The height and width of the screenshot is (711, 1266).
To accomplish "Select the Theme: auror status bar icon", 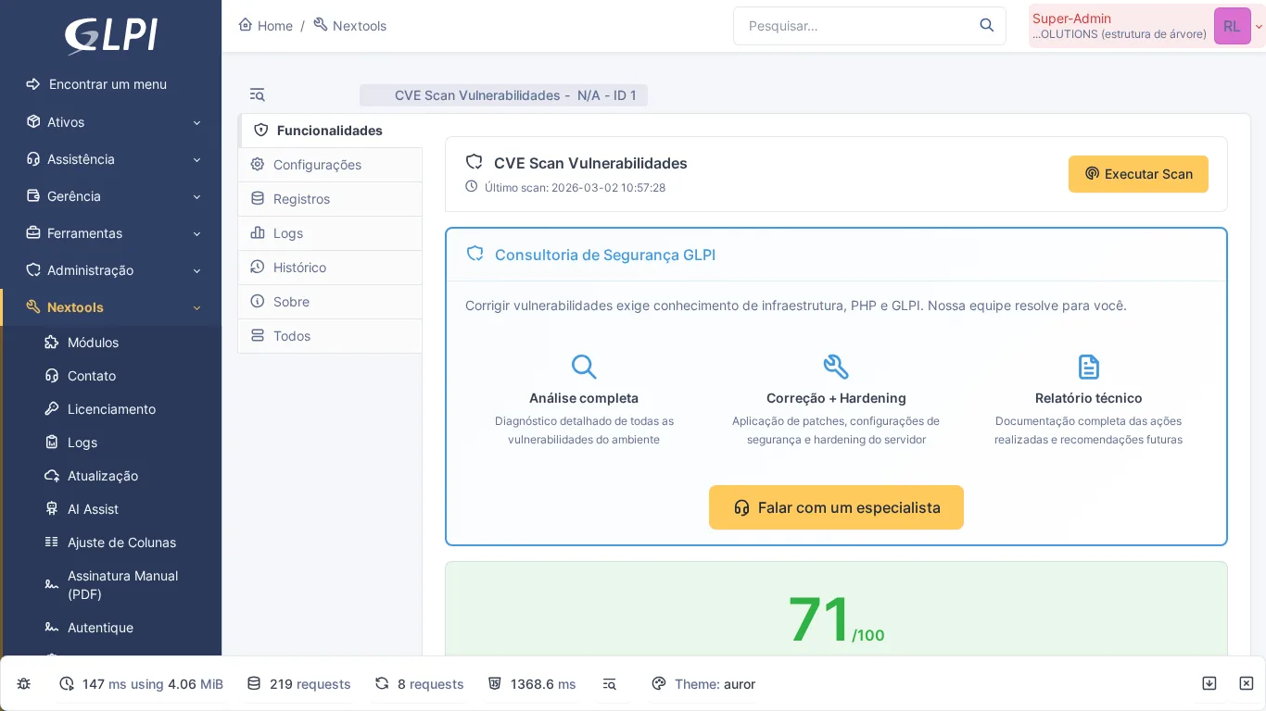I will pos(658,683).
